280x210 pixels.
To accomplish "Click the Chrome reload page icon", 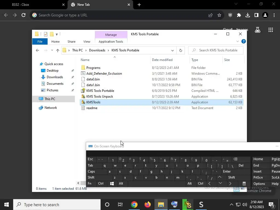I will [24, 15].
